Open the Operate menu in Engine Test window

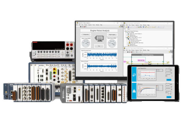(90, 25)
